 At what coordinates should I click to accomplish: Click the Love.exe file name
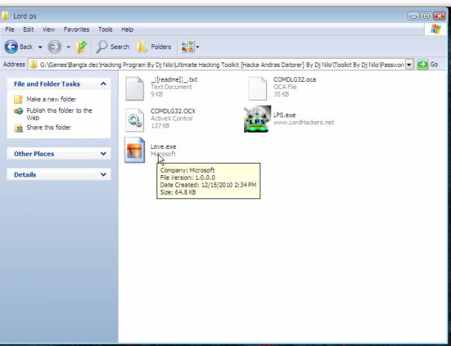tap(163, 147)
